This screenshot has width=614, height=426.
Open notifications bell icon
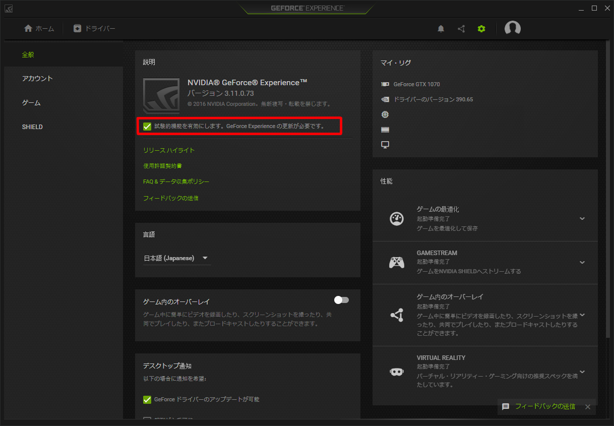(441, 29)
